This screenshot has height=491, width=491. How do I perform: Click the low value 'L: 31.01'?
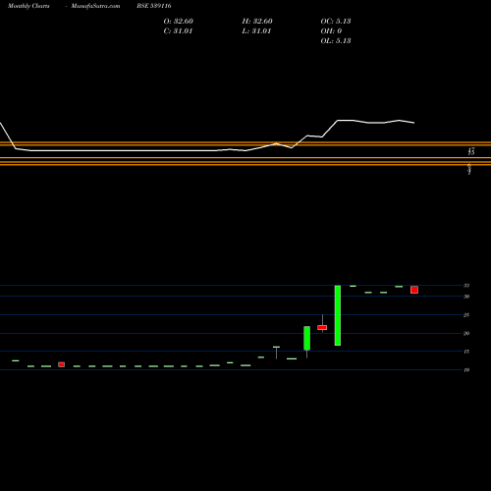pos(256,31)
